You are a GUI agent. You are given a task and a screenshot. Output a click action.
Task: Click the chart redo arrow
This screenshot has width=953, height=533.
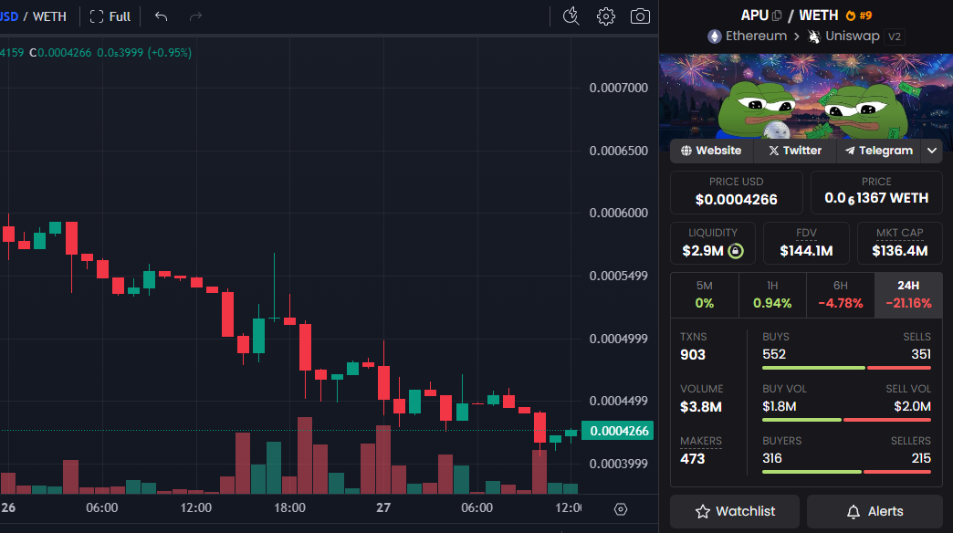[195, 16]
